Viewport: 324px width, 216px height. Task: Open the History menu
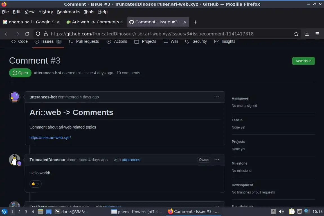[x=46, y=12]
